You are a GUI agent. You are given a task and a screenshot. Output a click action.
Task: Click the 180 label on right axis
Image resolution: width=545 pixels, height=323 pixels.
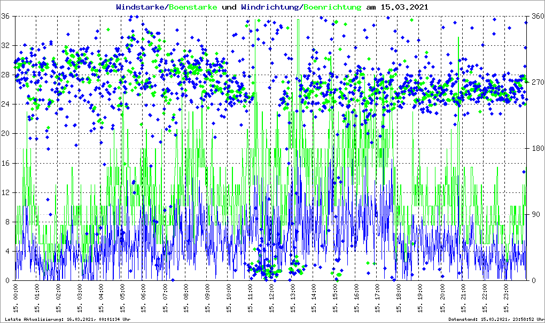pyautogui.click(x=536, y=148)
